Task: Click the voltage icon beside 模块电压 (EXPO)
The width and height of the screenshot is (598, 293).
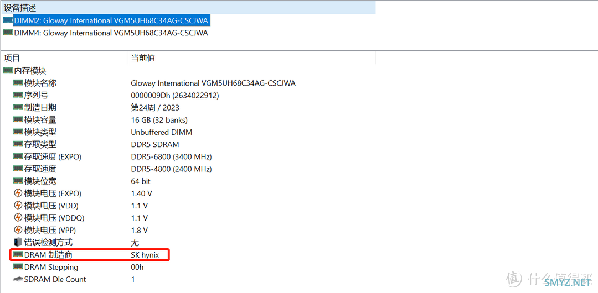Action: (x=18, y=193)
